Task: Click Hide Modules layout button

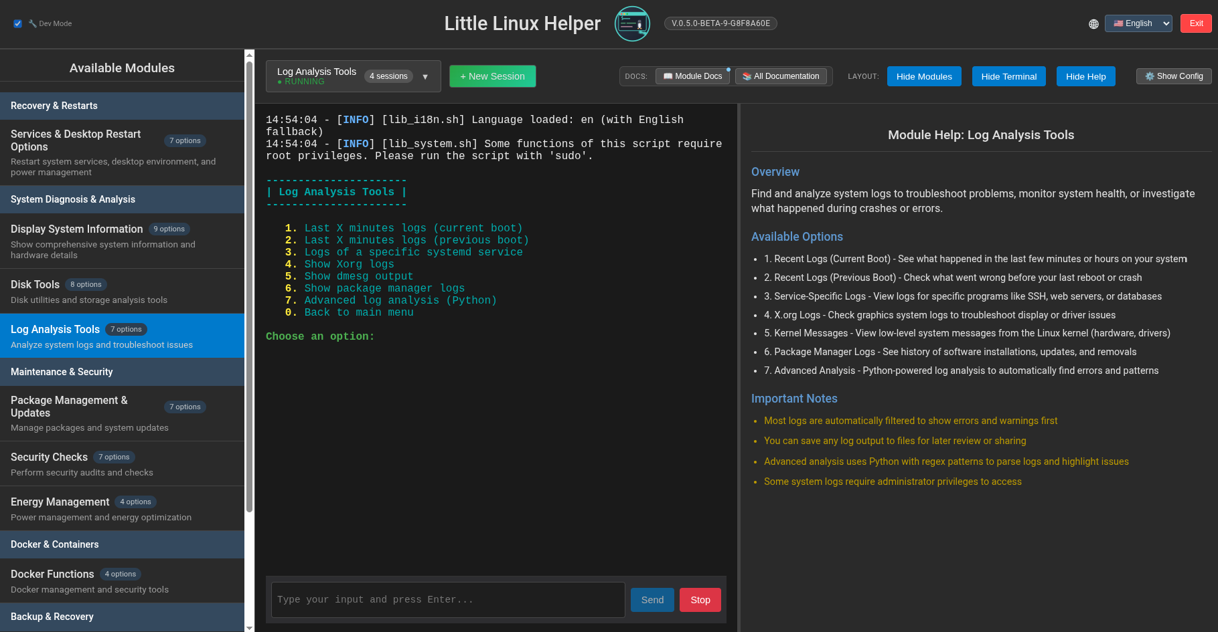Action: (924, 76)
